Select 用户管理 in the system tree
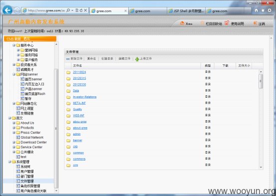Screen dimensions: 276x196 click(27, 172)
